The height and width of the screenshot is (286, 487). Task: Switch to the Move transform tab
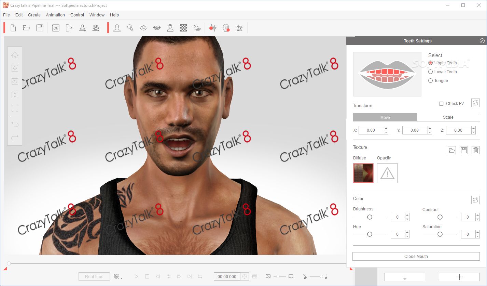(385, 117)
